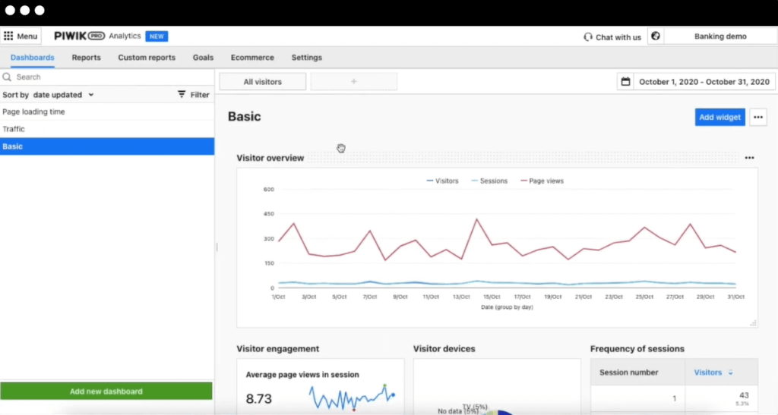778x415 pixels.
Task: Click the Date (group by day) axis label
Action: [507, 307]
